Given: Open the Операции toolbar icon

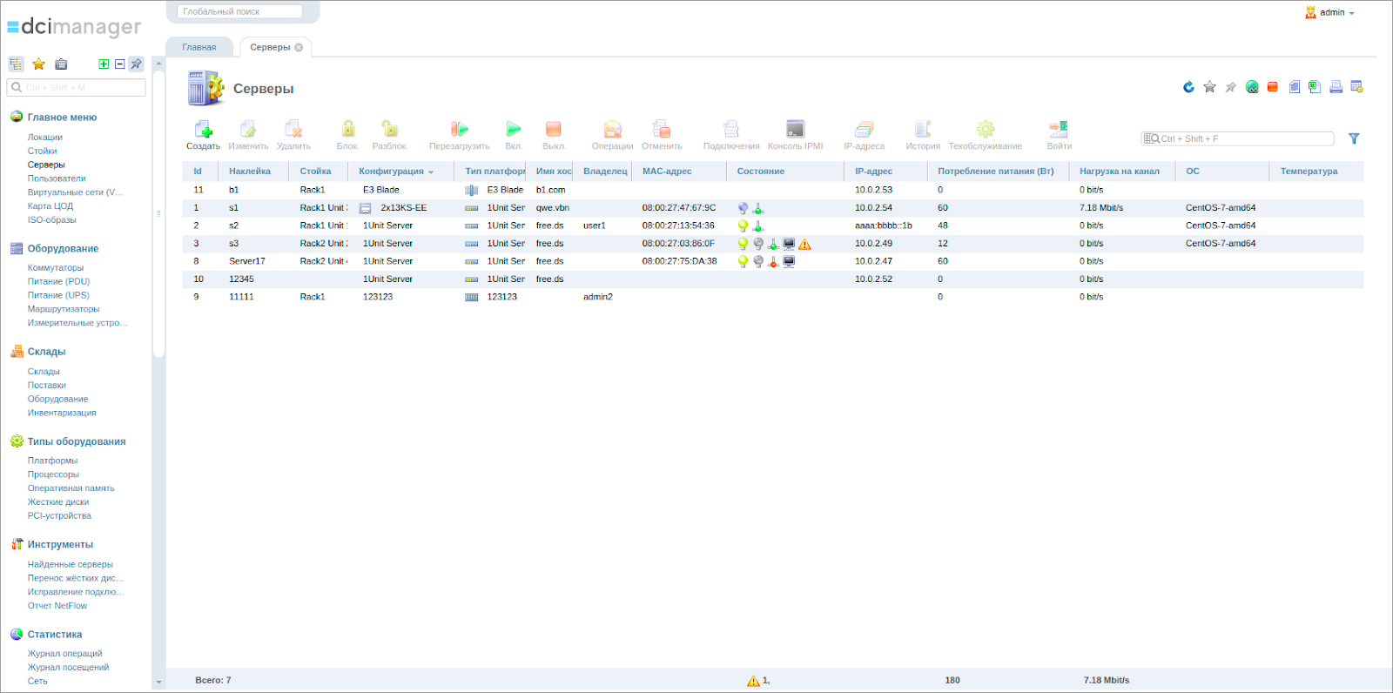Looking at the screenshot, I should click(x=612, y=130).
